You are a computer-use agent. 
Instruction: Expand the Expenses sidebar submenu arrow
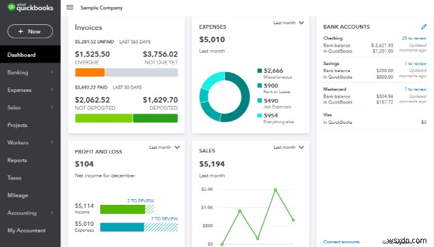point(52,89)
